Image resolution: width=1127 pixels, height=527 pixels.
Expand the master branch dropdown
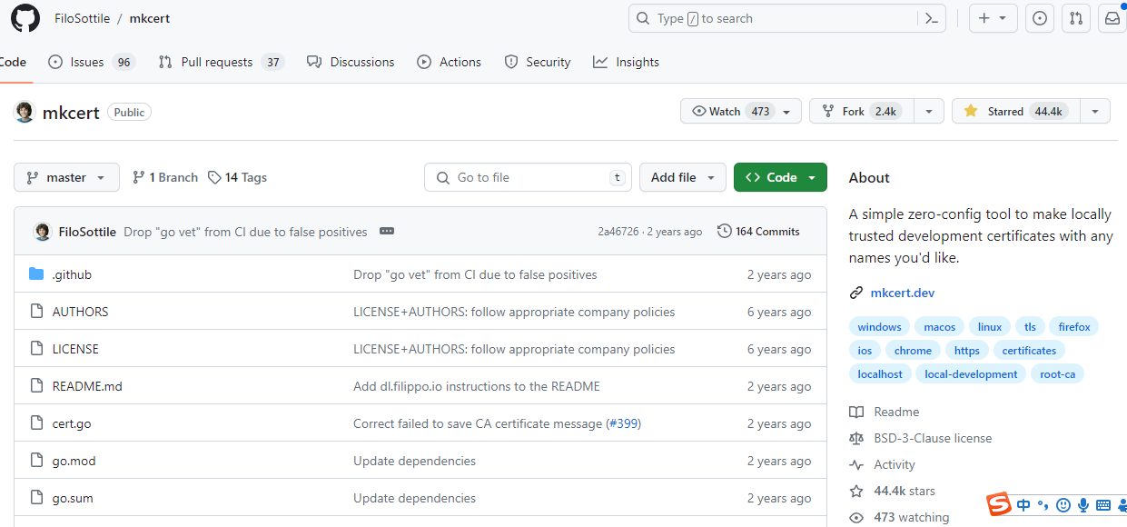click(x=66, y=177)
